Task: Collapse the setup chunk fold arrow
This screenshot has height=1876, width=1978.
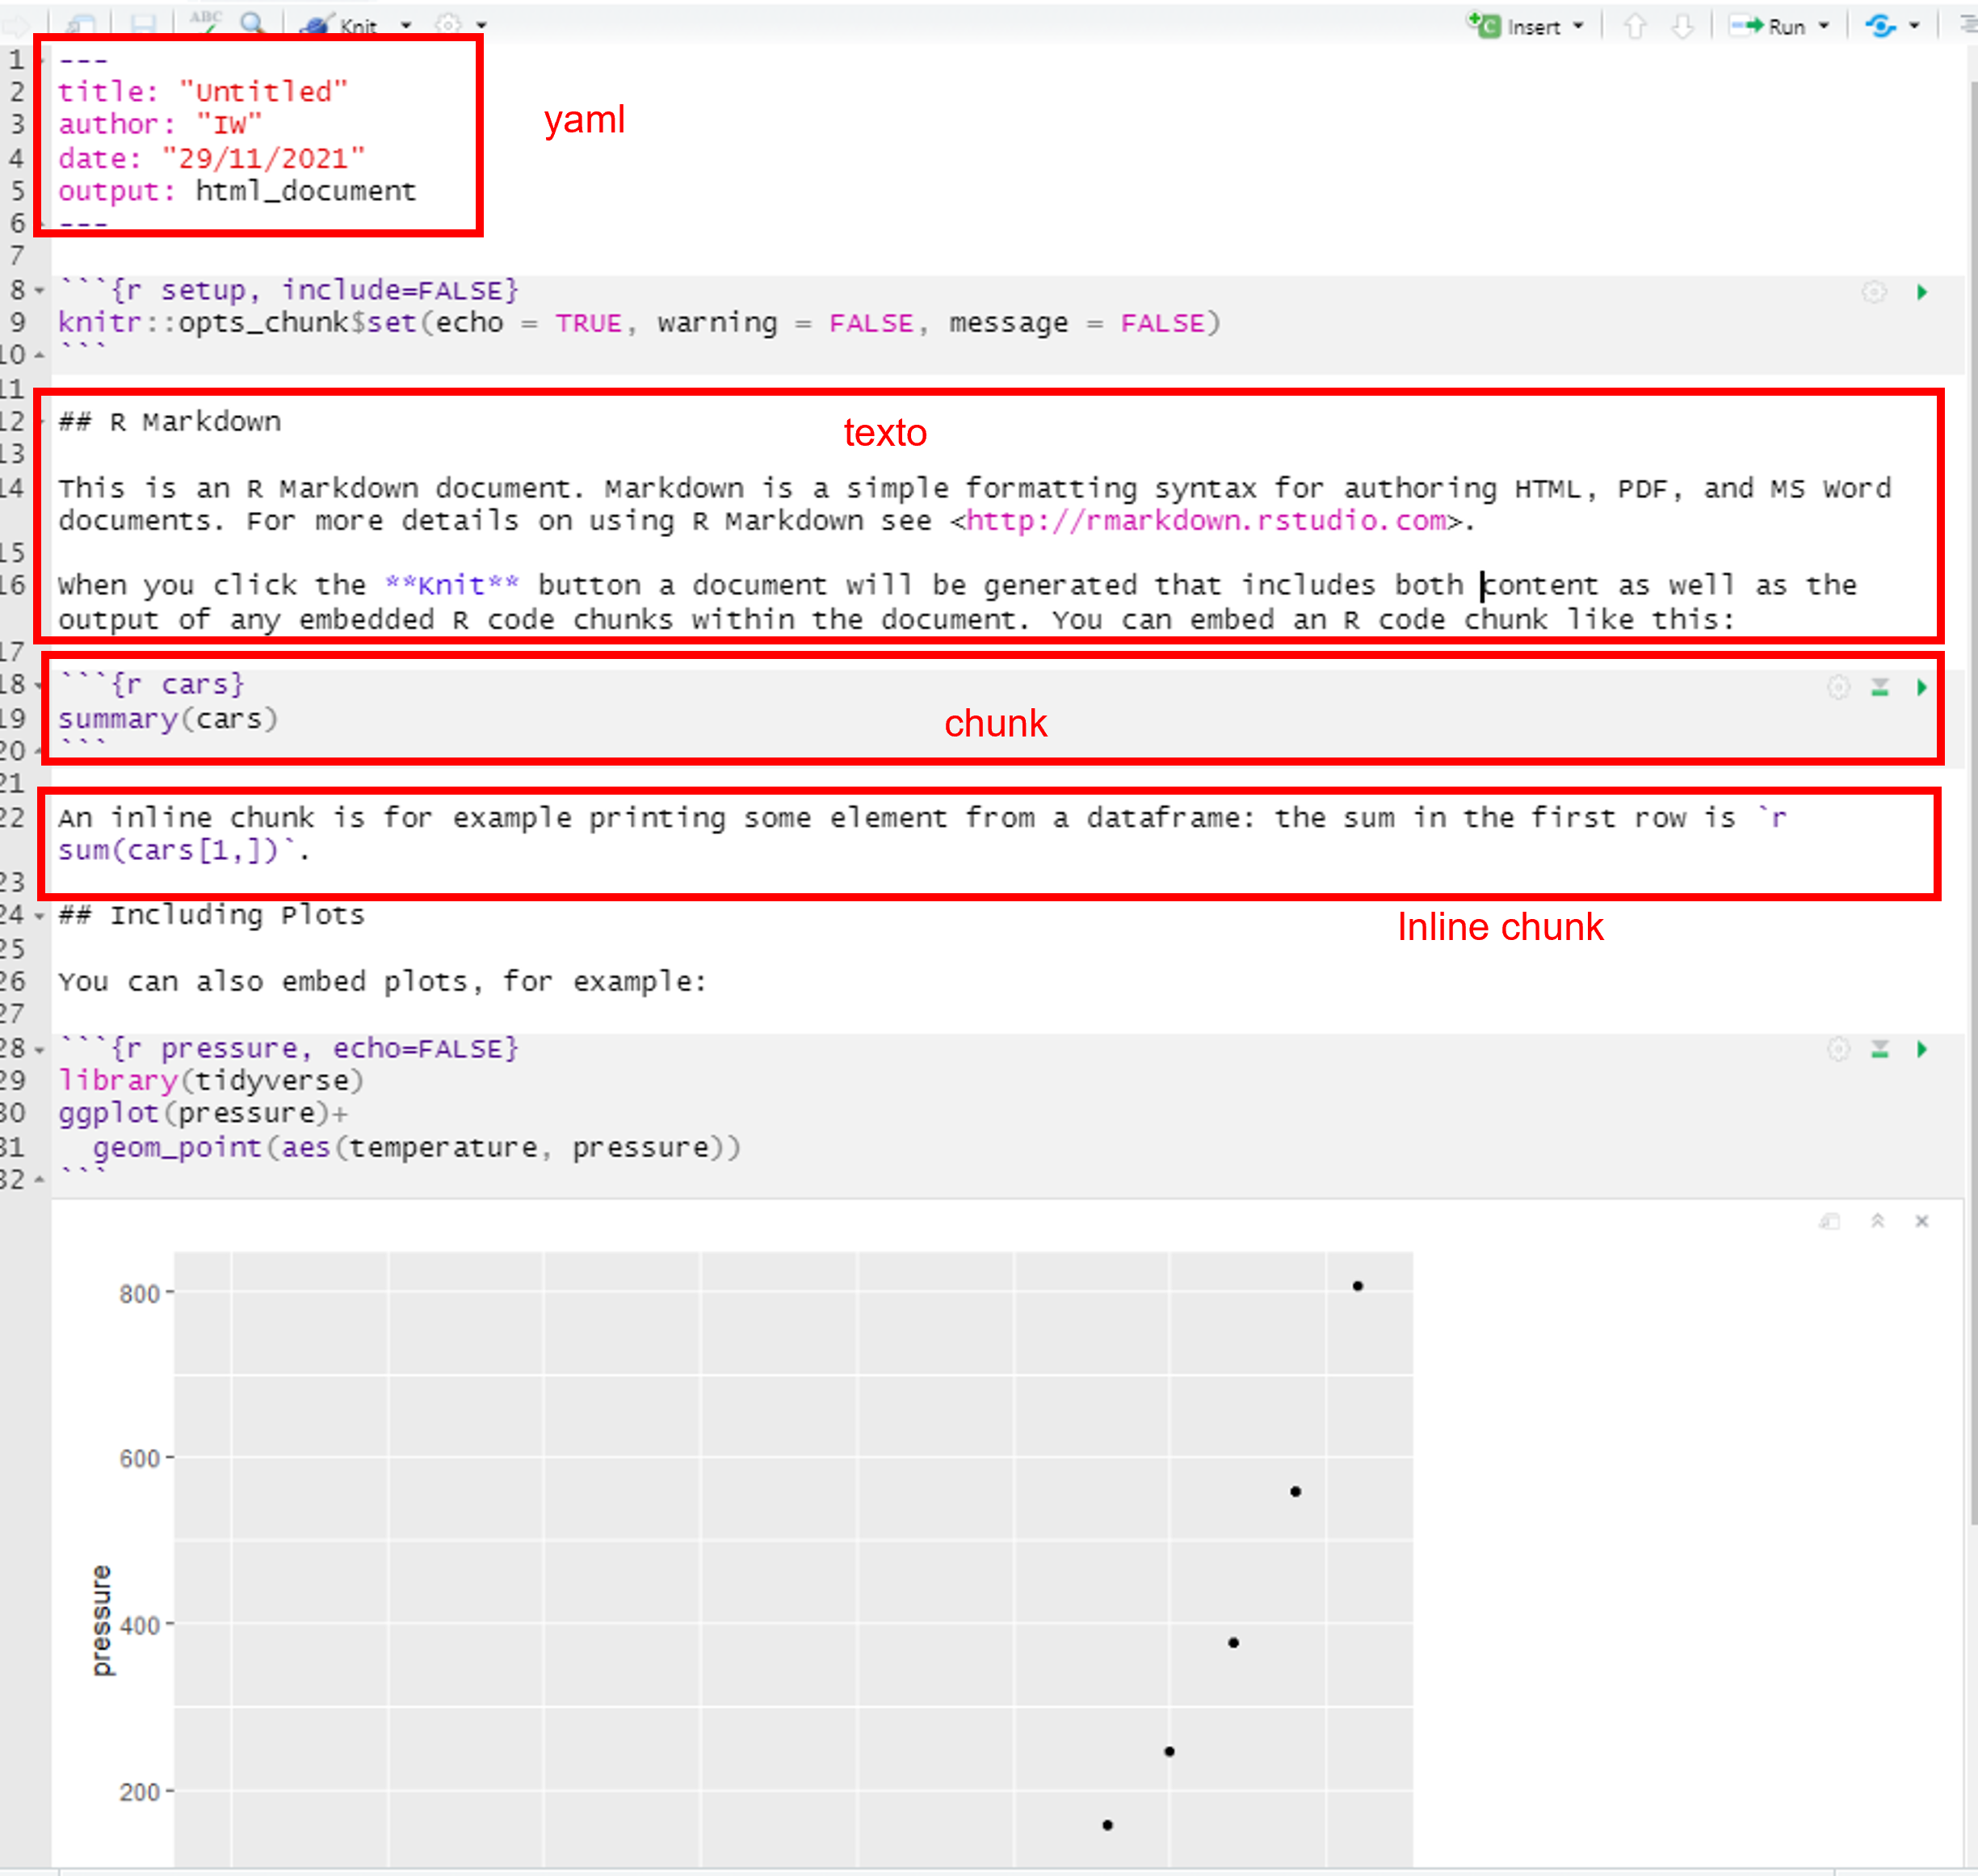Action: pos(40,291)
